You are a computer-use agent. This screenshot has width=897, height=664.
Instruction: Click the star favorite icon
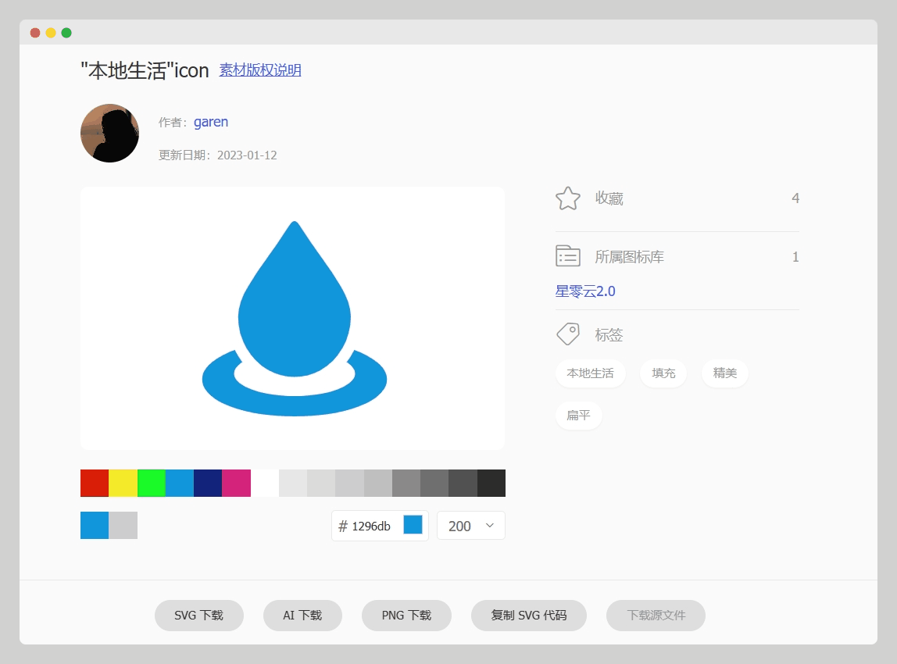tap(568, 198)
